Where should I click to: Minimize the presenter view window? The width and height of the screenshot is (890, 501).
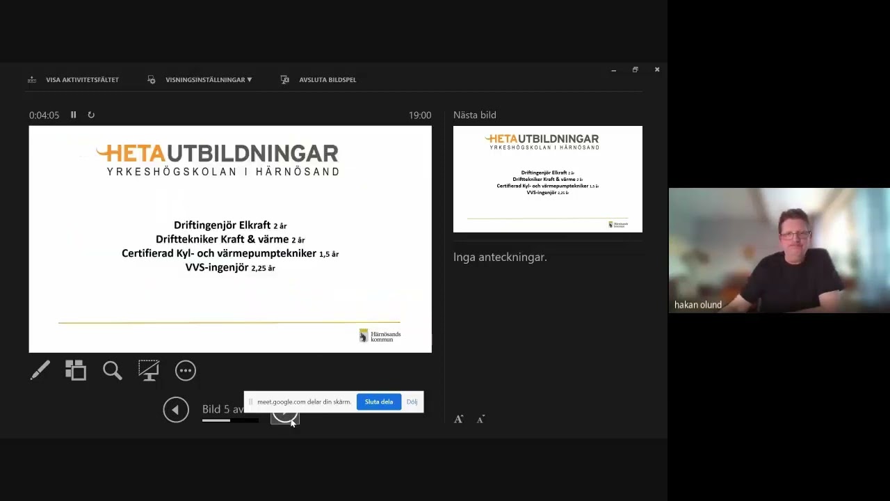click(613, 70)
